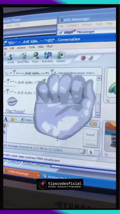Open File menu in MSN Messenger window
The image size is (120, 214).
click(61, 26)
